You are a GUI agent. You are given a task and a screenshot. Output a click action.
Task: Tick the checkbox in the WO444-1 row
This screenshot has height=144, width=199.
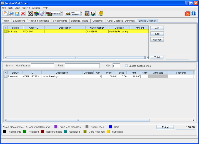point(6,31)
